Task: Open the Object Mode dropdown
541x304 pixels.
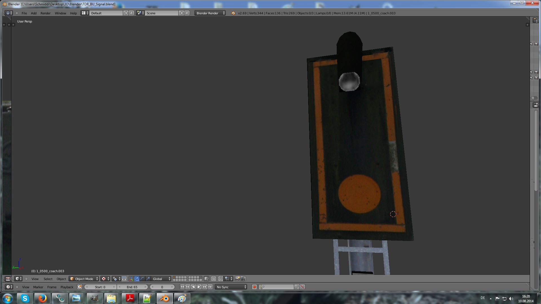Action: [x=84, y=279]
